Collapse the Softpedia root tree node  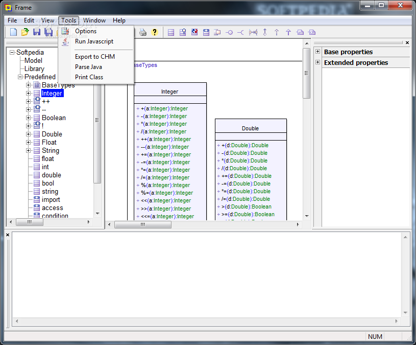click(x=12, y=52)
